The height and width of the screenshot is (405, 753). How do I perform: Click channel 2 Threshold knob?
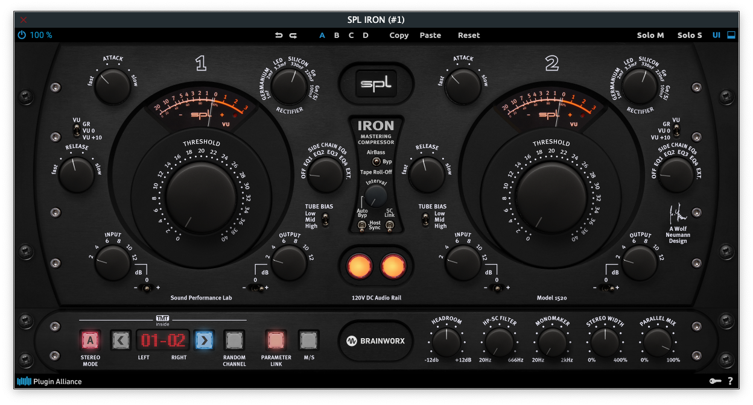[x=551, y=199]
